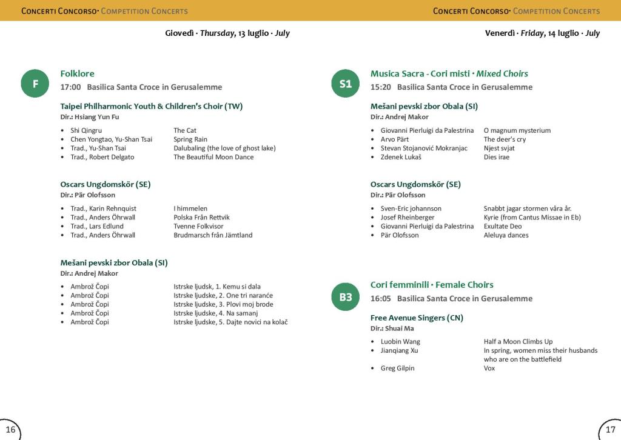
Task: Click the director name Shuai Ma
Action: tap(399, 328)
